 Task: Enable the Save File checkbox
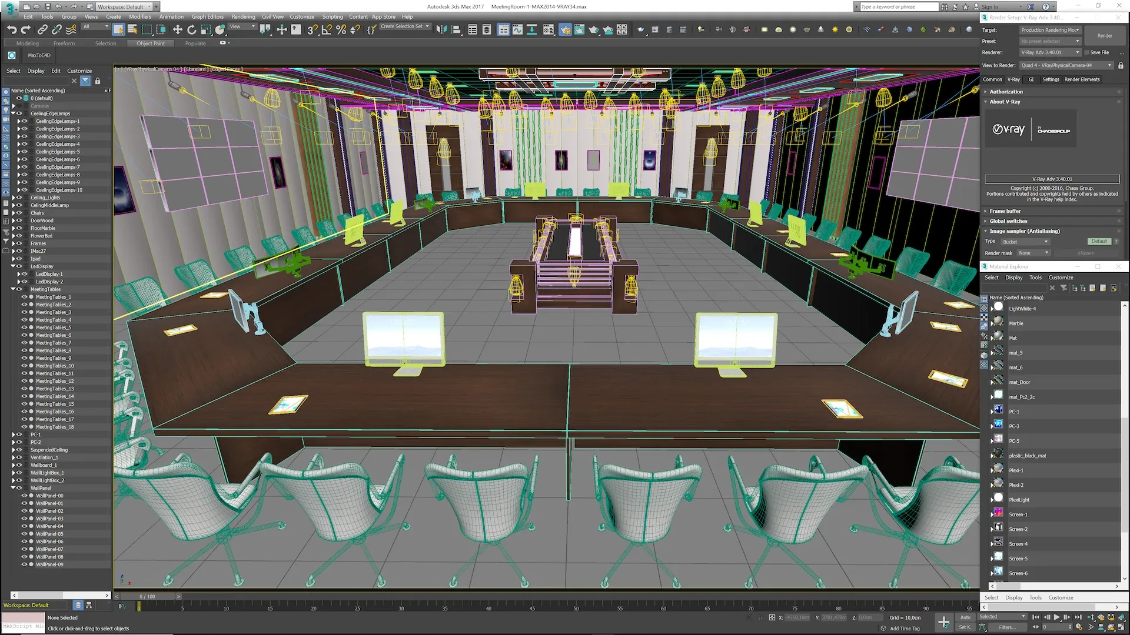coord(1086,52)
